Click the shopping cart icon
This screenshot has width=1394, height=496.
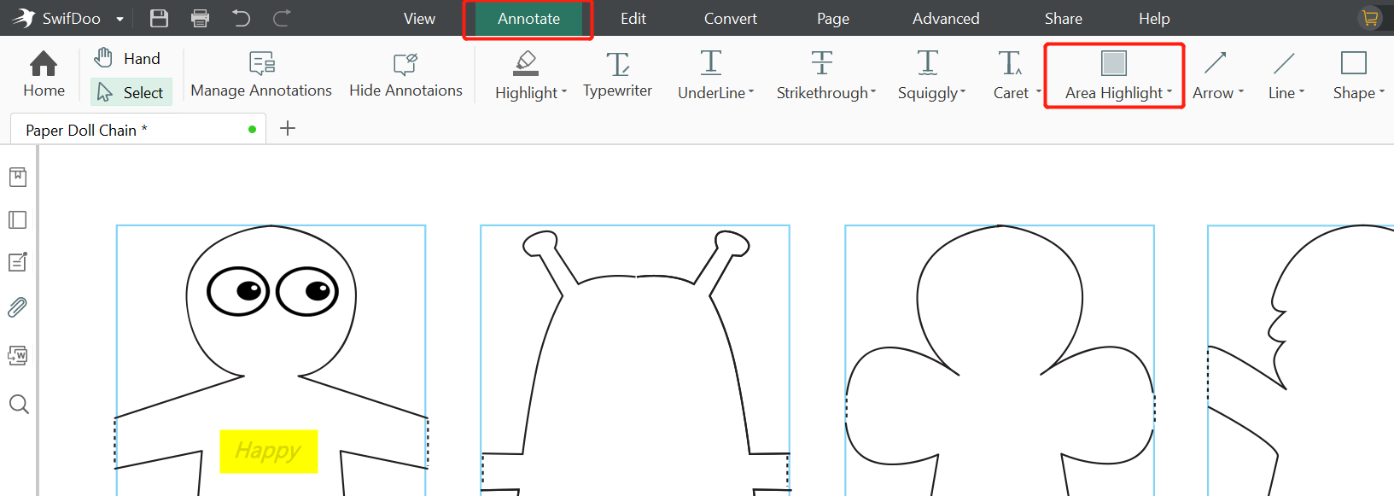1370,18
